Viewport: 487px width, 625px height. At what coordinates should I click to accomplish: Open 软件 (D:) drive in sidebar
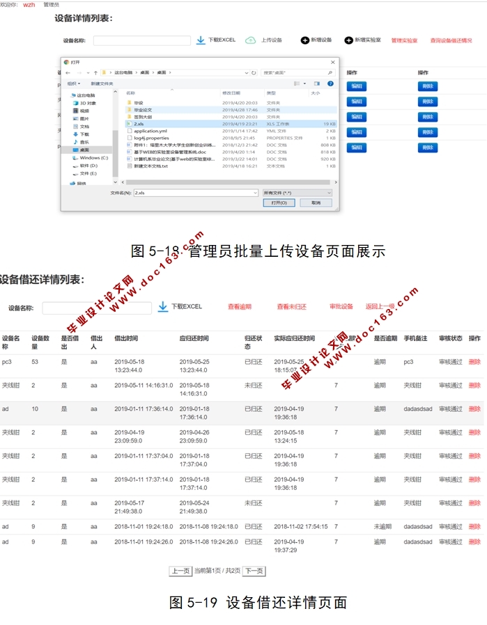[x=86, y=166]
